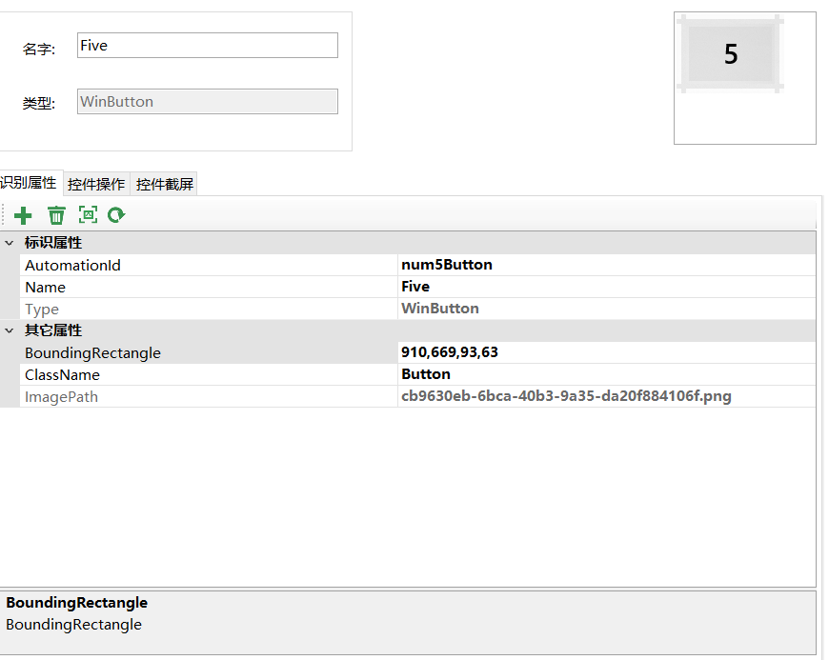829x660 pixels.
Task: Click the trash can delete icon
Action: pyautogui.click(x=57, y=215)
